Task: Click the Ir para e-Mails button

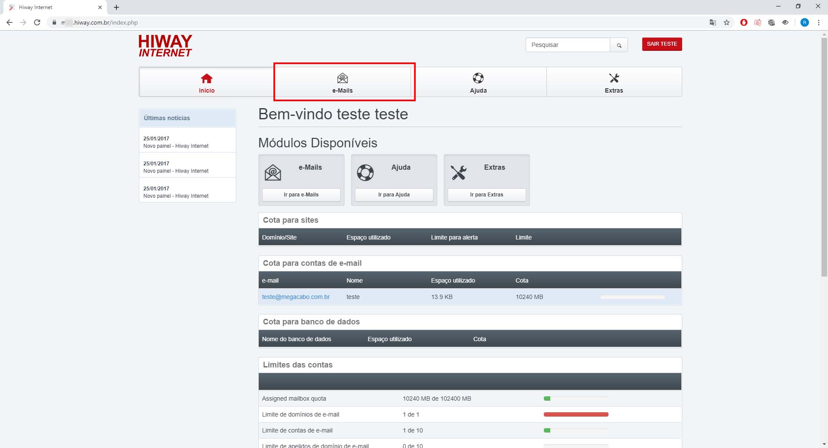Action: [x=301, y=195]
